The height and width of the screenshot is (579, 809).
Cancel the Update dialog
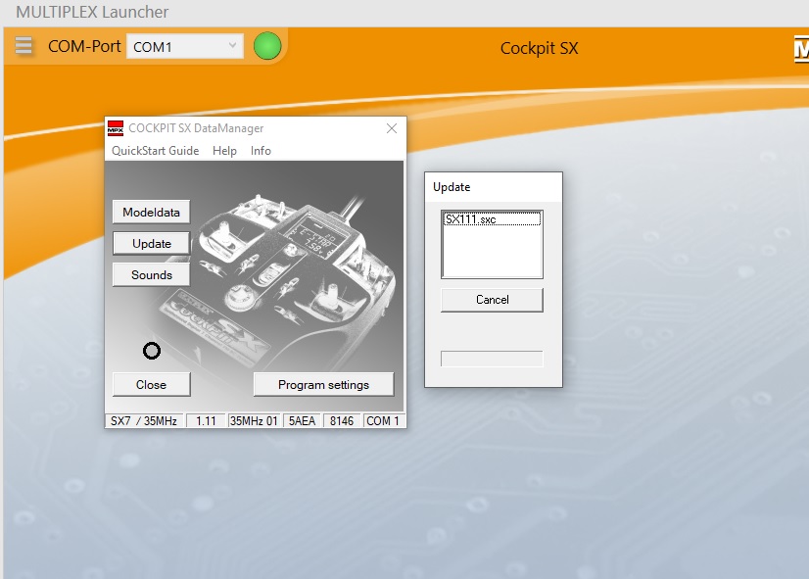coord(492,300)
